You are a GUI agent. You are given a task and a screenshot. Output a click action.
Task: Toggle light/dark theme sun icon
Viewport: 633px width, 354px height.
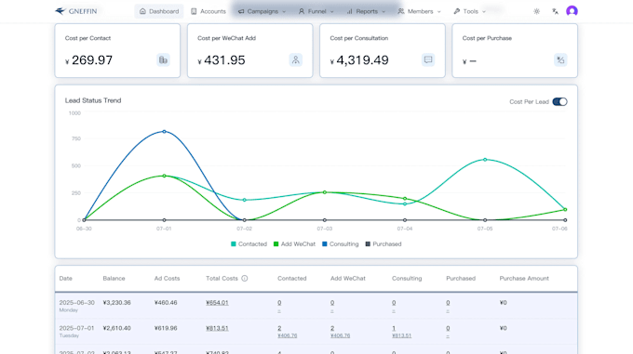tap(536, 11)
